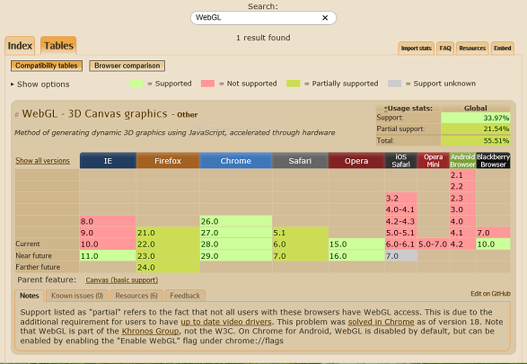Screen dimensions: 527x364
Task: Click iOS Safari 4.0-4.1 cell
Action: coord(401,209)
